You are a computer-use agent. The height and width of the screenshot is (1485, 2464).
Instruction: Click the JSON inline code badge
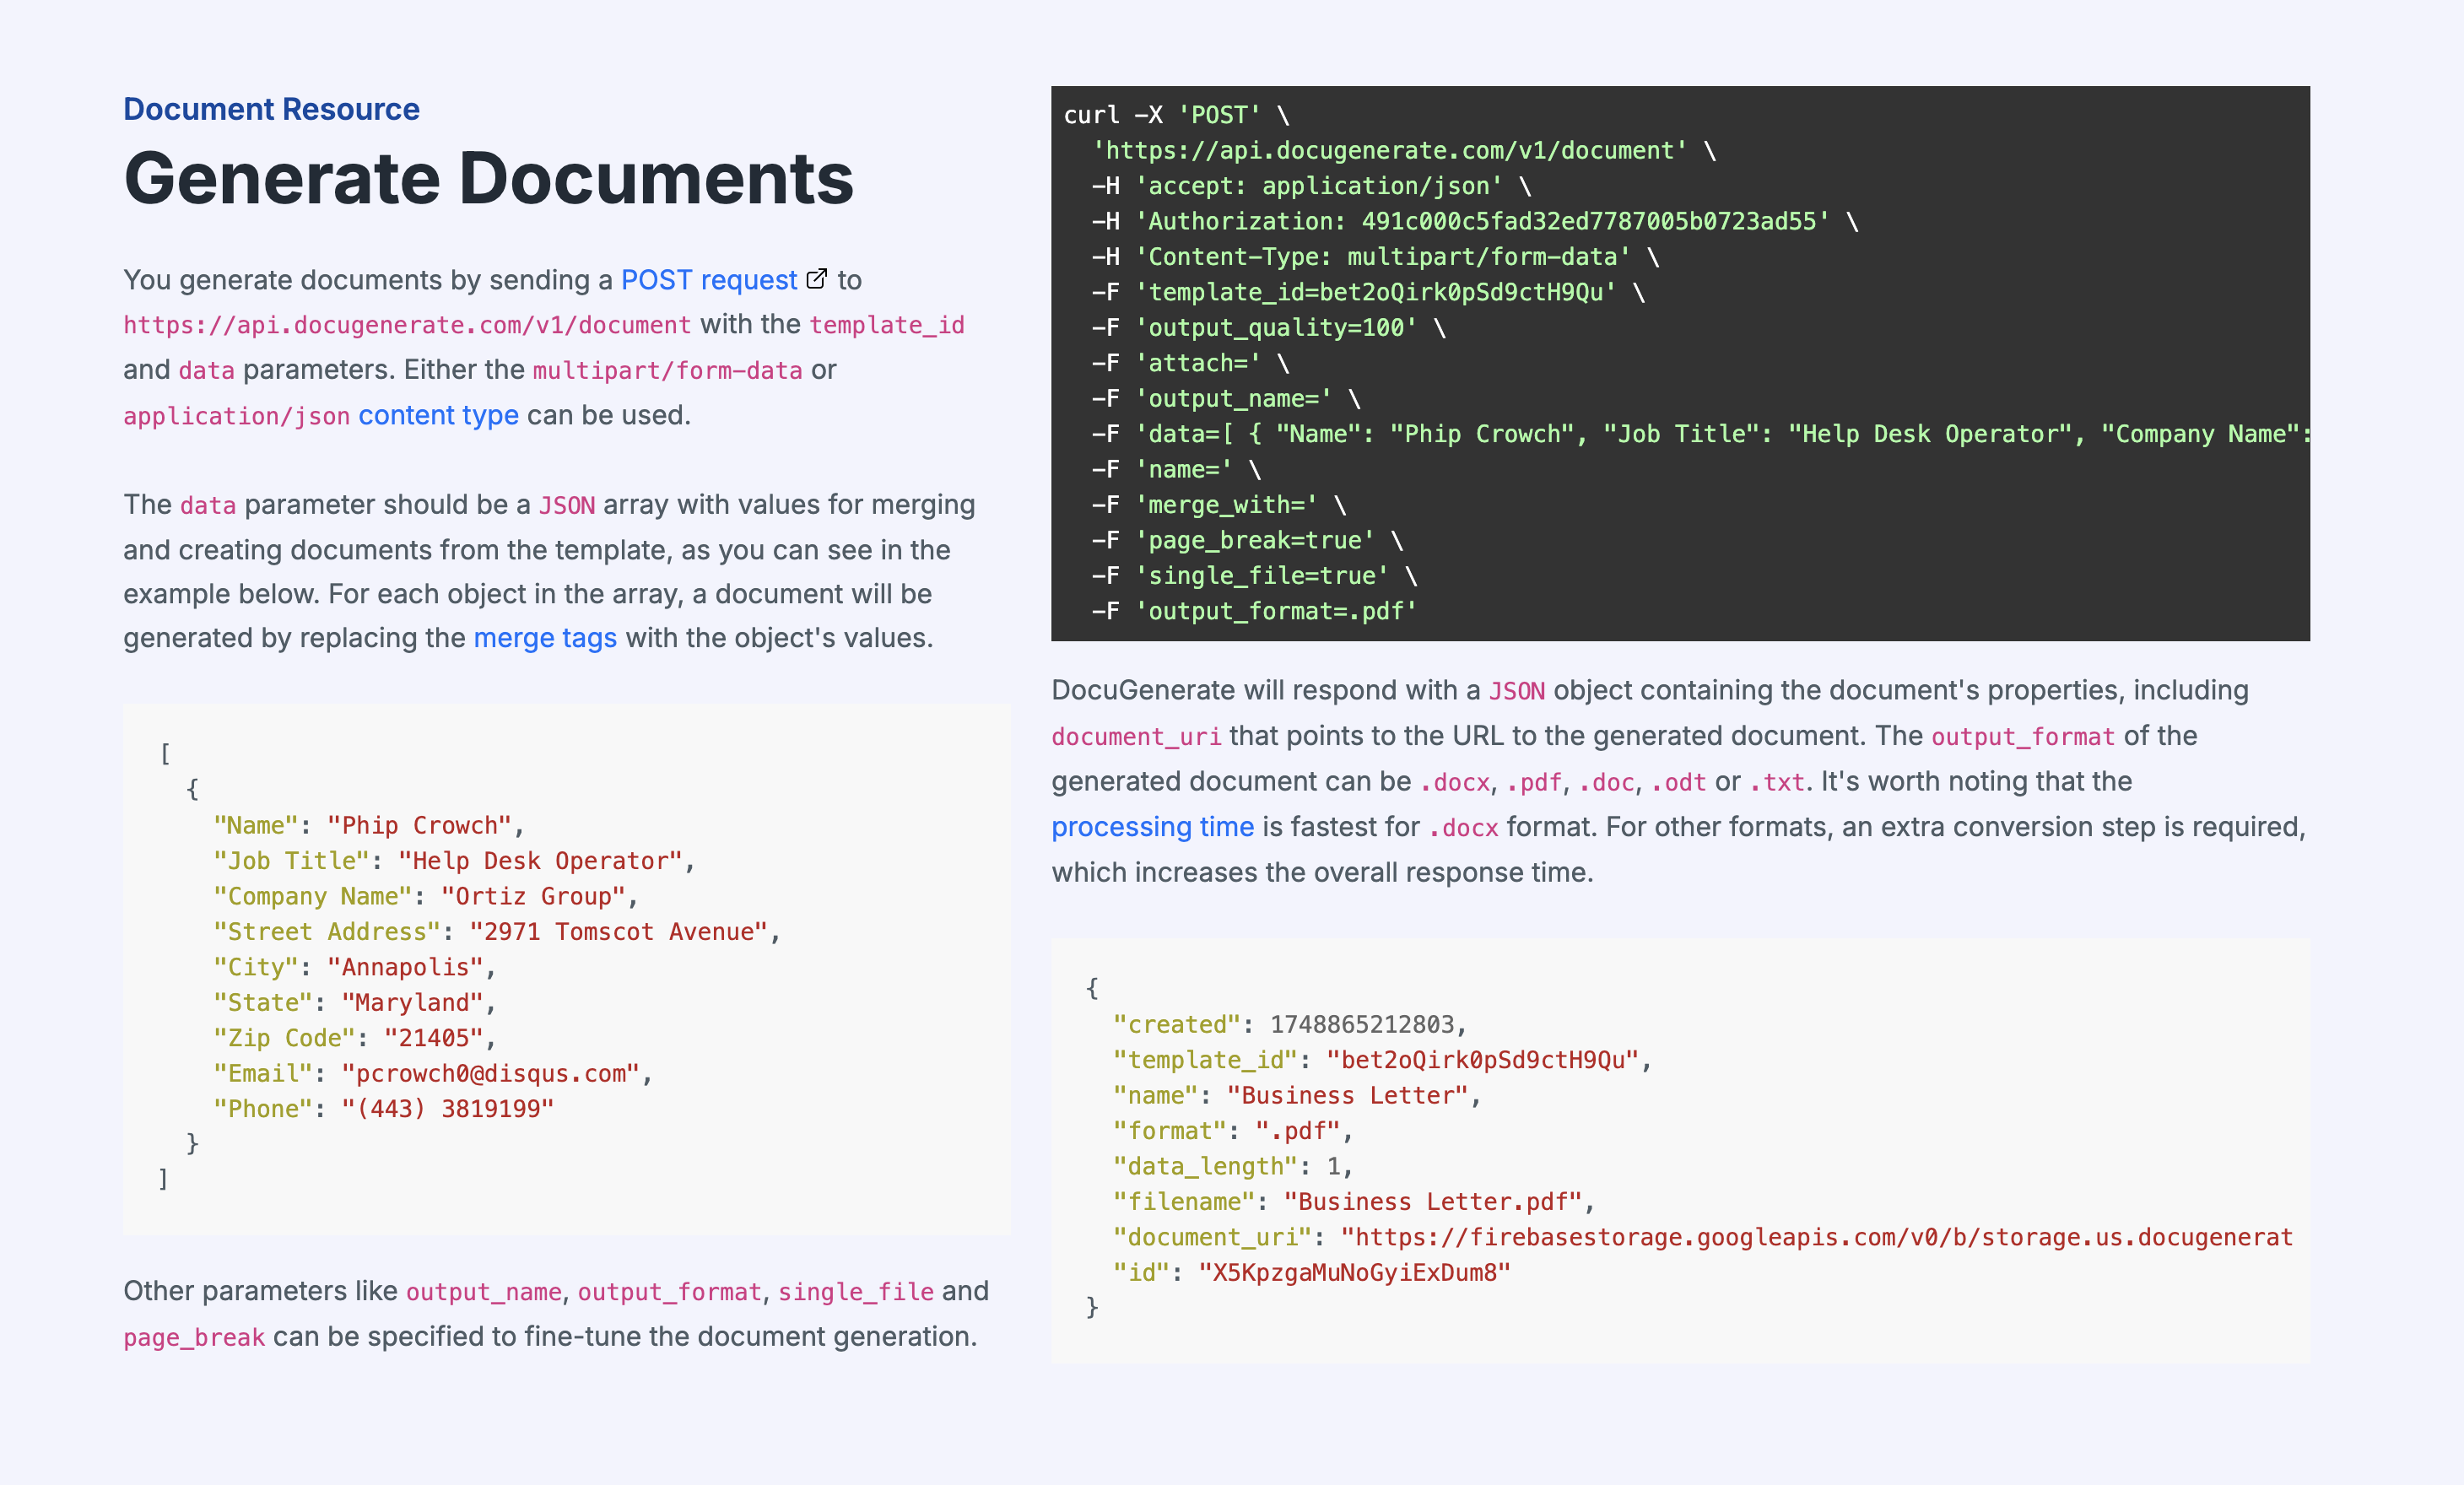tap(566, 504)
